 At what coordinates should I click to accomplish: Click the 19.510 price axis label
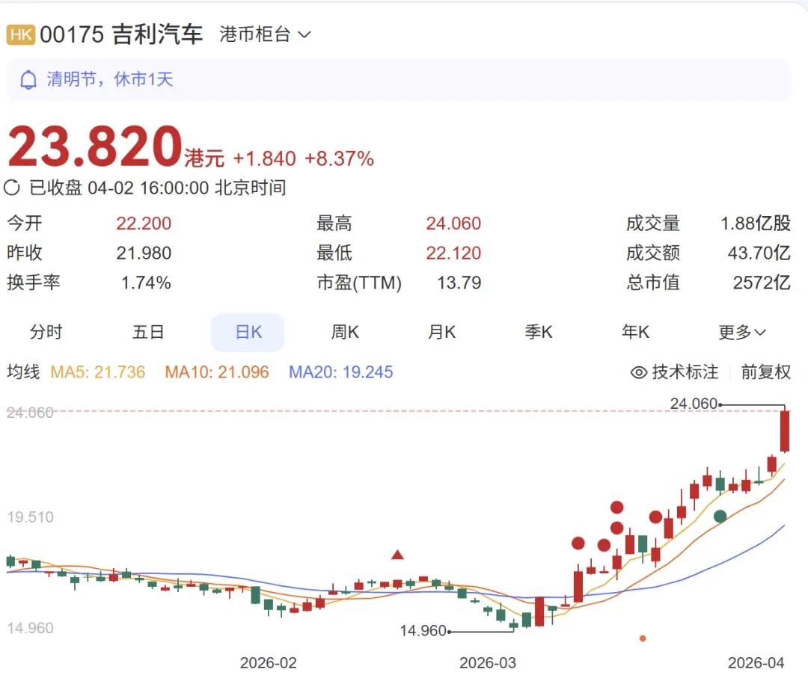pyautogui.click(x=30, y=517)
